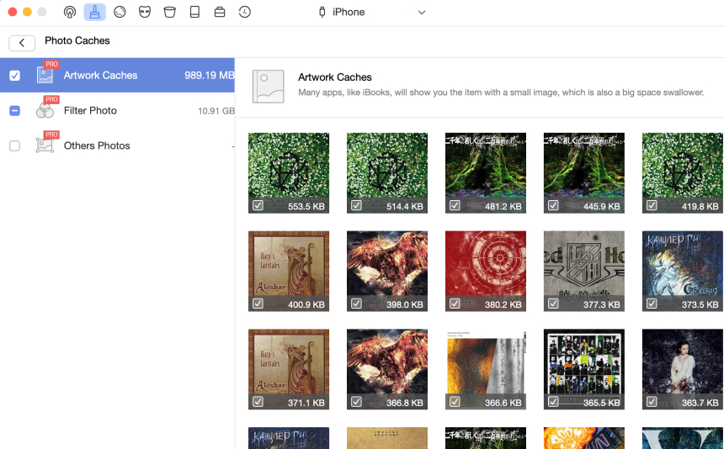This screenshot has width=724, height=449.
Task: Uncheck the 553.5 KB thumbnail checkbox
Action: click(x=258, y=206)
